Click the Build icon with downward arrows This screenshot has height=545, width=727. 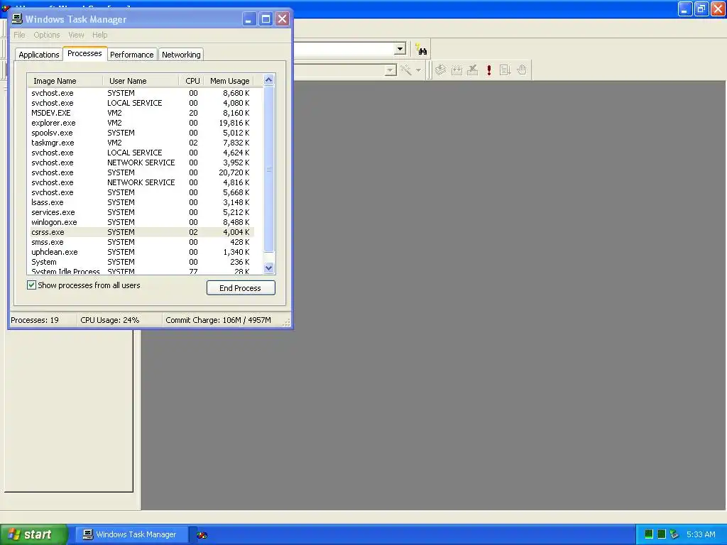click(457, 70)
